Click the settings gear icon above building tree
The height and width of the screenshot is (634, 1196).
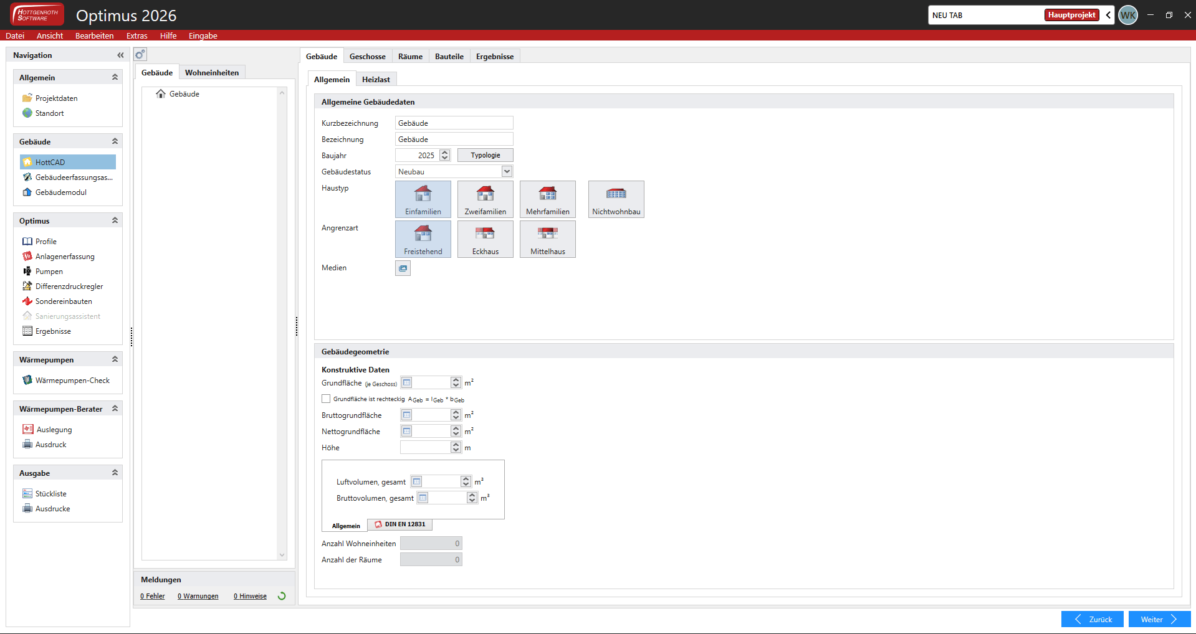140,55
